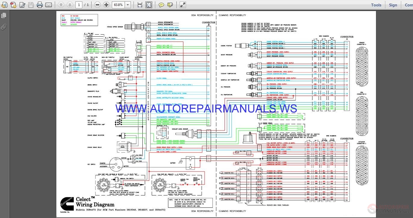Click the INJECTOR NO.1 label

pyautogui.click(x=229, y=173)
